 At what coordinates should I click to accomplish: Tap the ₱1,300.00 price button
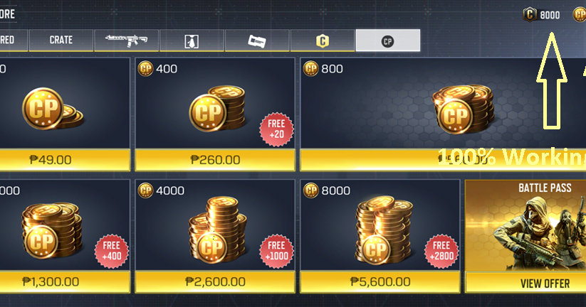[65, 281]
